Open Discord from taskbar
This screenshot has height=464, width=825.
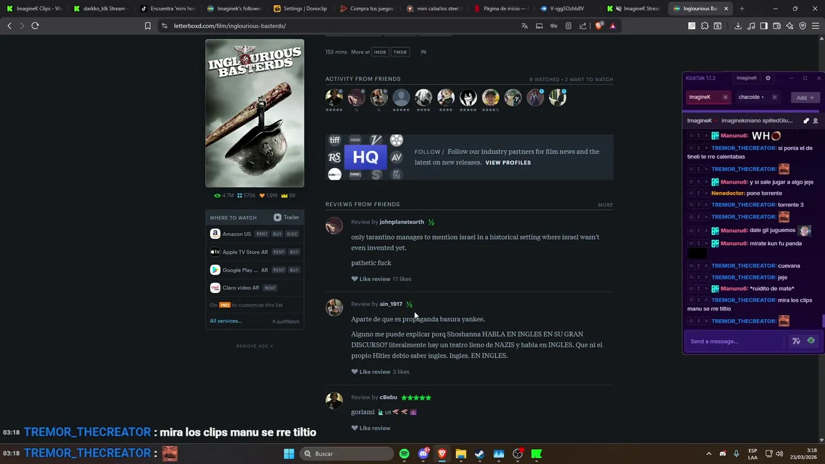coord(423,454)
